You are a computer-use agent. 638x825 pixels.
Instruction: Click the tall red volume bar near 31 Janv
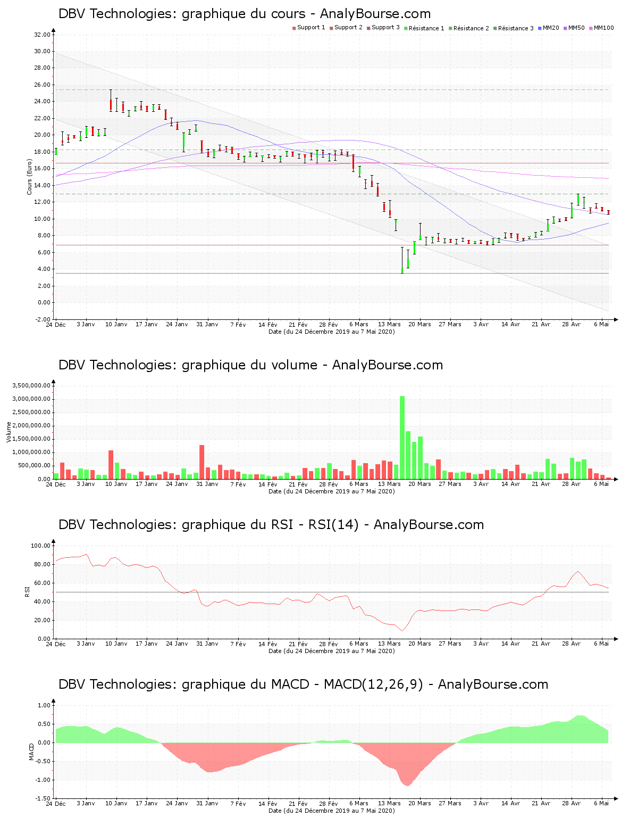tap(202, 462)
